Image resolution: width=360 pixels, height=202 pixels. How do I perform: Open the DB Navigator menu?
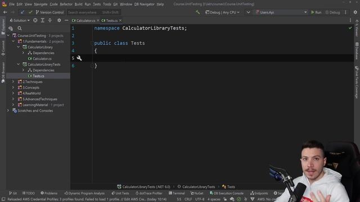point(145,4)
